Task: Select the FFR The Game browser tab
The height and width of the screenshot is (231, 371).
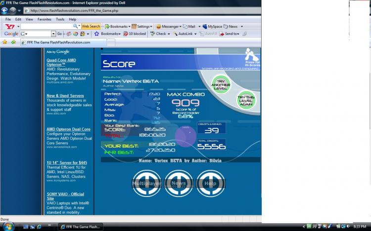Action: click(x=58, y=42)
